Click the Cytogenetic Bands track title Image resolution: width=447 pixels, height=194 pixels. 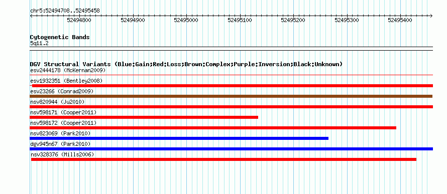tap(60, 37)
